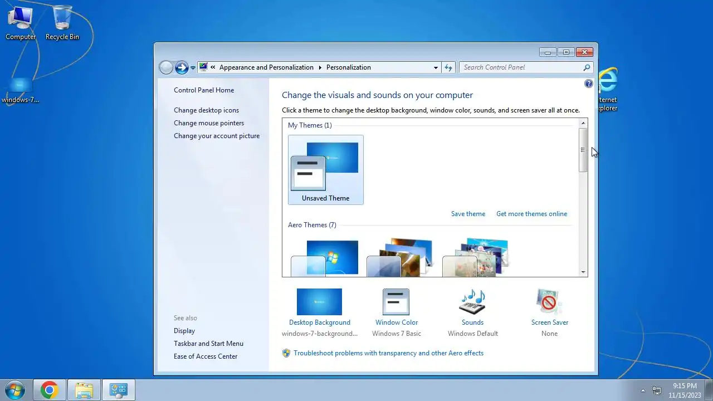This screenshot has height=401, width=713.
Task: Show hidden system tray icons
Action: click(643, 390)
